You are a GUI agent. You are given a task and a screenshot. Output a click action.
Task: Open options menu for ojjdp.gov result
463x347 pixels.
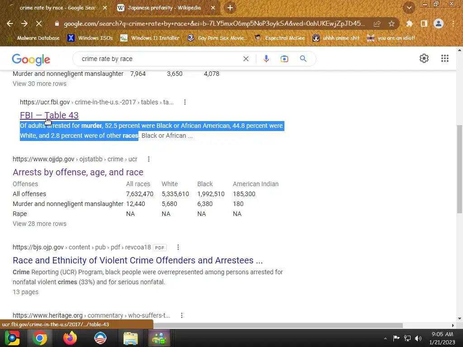point(148,159)
